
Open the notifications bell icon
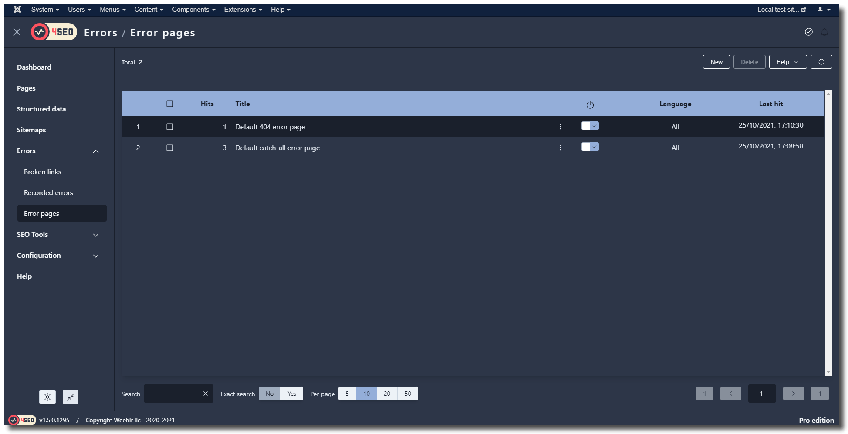click(824, 32)
